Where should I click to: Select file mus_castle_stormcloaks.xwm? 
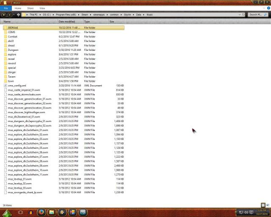point(25,95)
